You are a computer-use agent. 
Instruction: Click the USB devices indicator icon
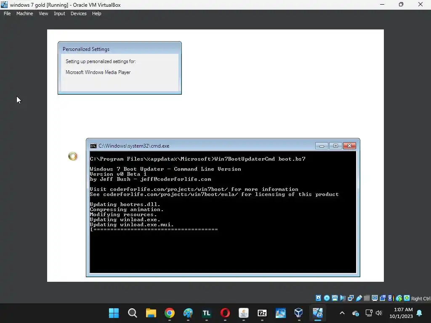359,298
